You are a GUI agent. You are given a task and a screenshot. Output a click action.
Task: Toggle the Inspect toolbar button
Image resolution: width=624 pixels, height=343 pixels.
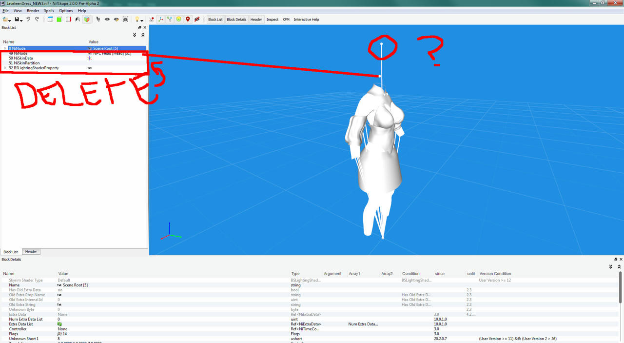[x=273, y=20]
